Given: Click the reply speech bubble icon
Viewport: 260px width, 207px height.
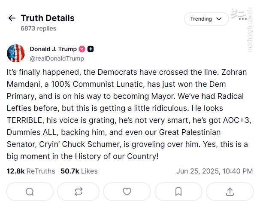Looking at the screenshot, I should (x=30, y=192).
